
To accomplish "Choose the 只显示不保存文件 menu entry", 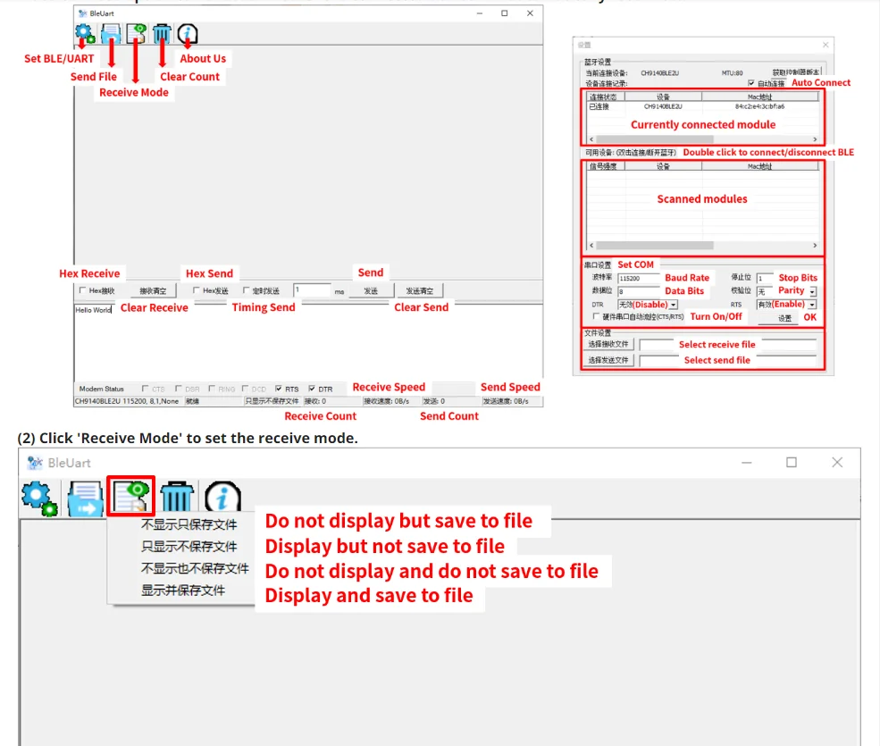I will point(189,547).
